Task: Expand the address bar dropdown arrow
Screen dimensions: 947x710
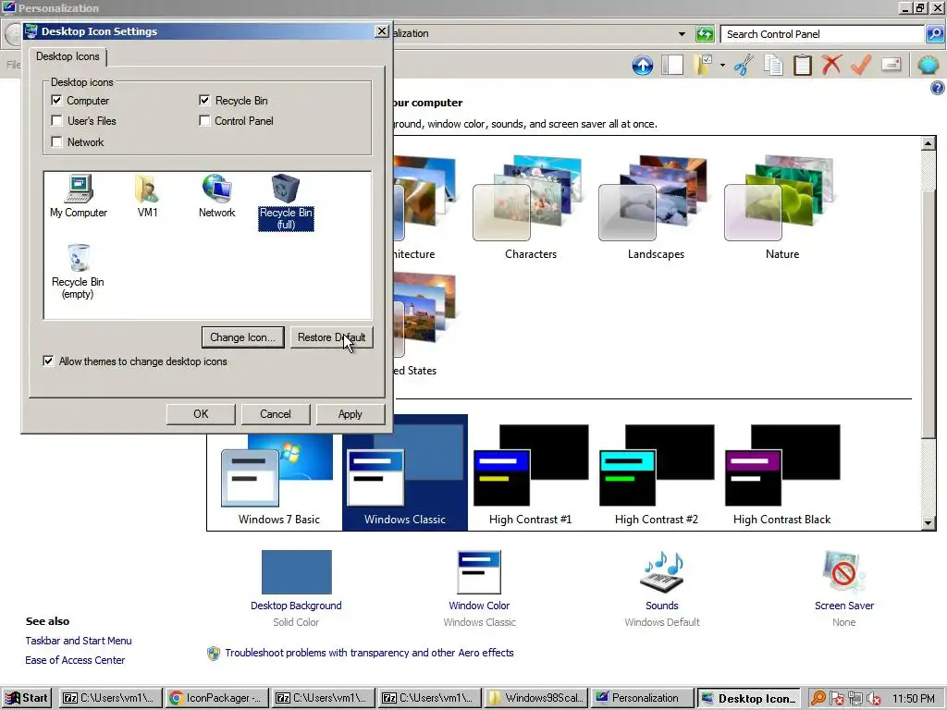Action: pos(682,34)
